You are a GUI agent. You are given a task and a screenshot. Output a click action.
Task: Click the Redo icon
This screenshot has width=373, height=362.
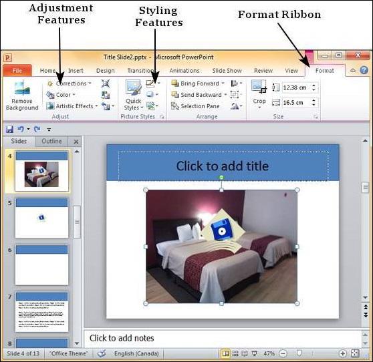(x=37, y=129)
